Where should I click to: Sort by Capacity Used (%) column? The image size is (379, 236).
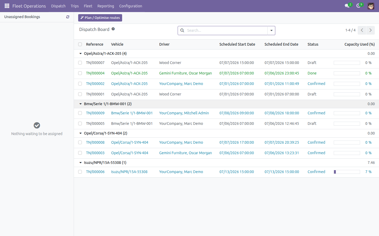[x=360, y=44]
